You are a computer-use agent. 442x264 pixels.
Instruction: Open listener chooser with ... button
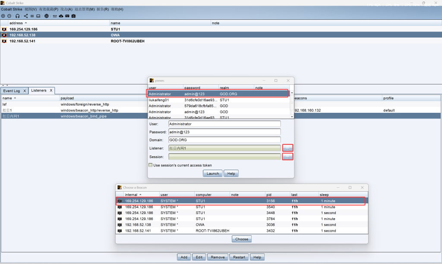287,148
